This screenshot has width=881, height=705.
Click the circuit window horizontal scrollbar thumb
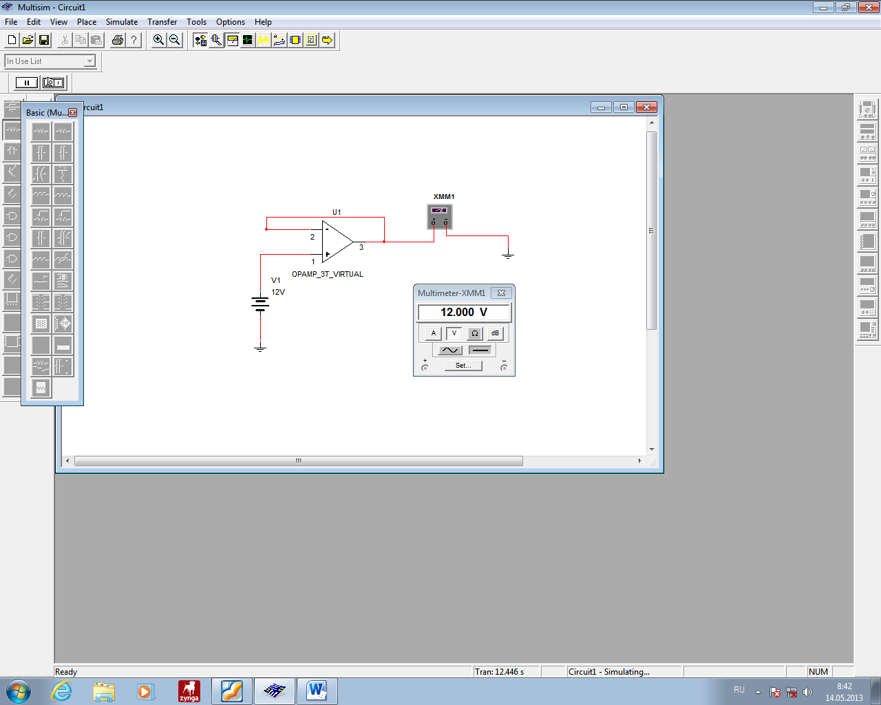point(299,461)
